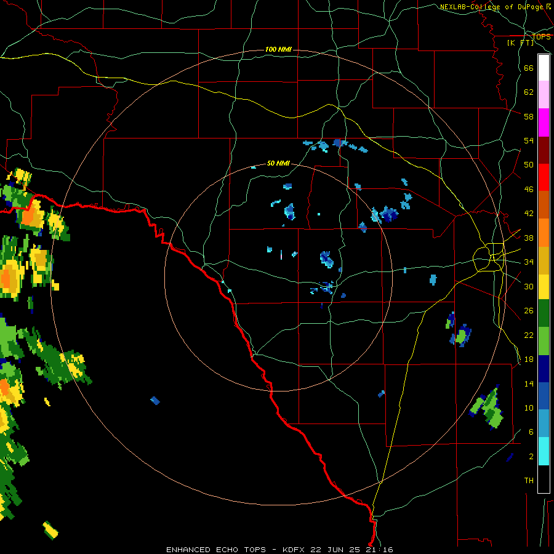Click the NEXLAB-College of DuPage credit

pyautogui.click(x=496, y=7)
